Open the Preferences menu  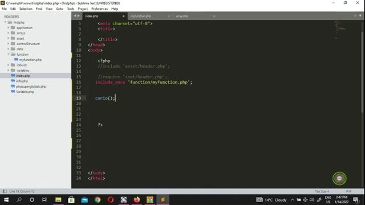pyautogui.click(x=99, y=9)
